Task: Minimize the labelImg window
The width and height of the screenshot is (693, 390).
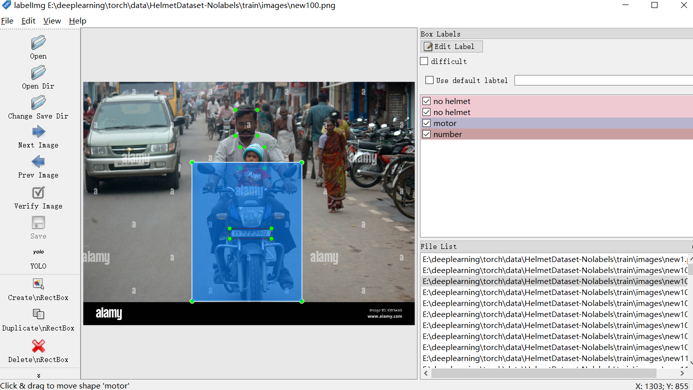Action: coord(626,5)
